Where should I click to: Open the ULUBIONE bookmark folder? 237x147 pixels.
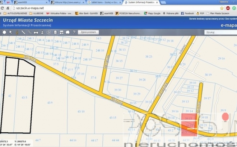pos(36,13)
